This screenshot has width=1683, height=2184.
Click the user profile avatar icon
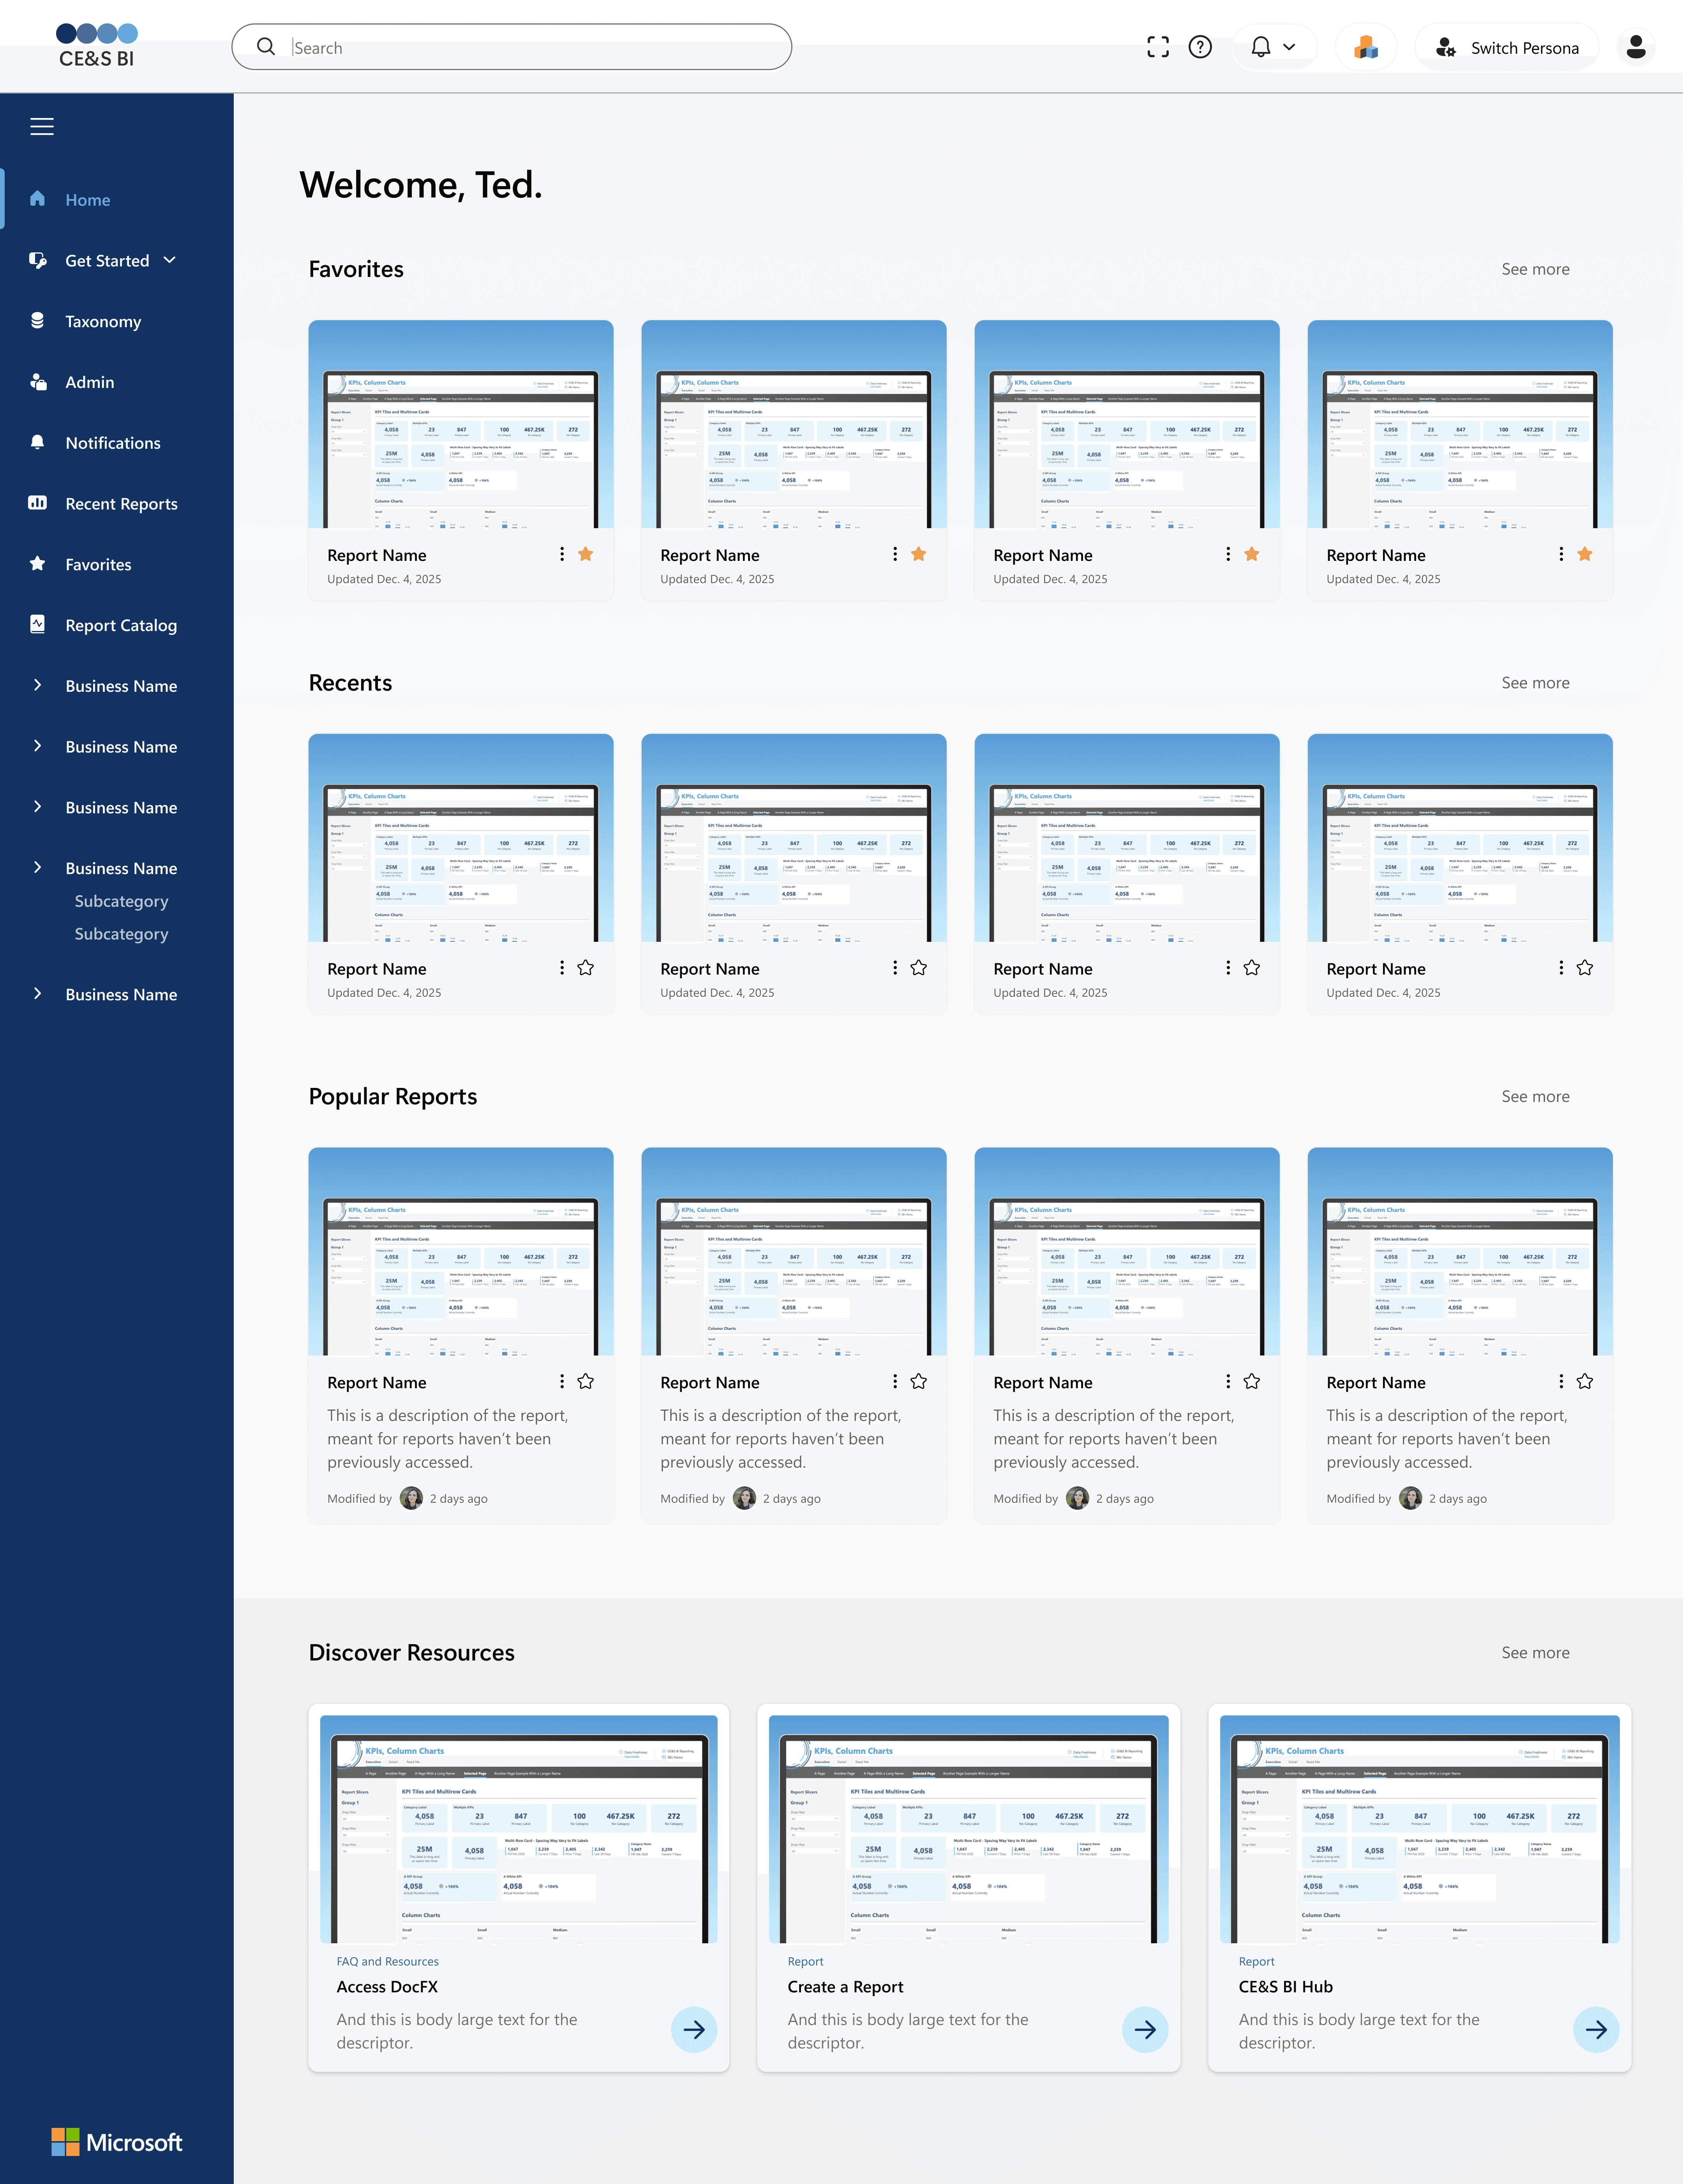click(x=1635, y=47)
